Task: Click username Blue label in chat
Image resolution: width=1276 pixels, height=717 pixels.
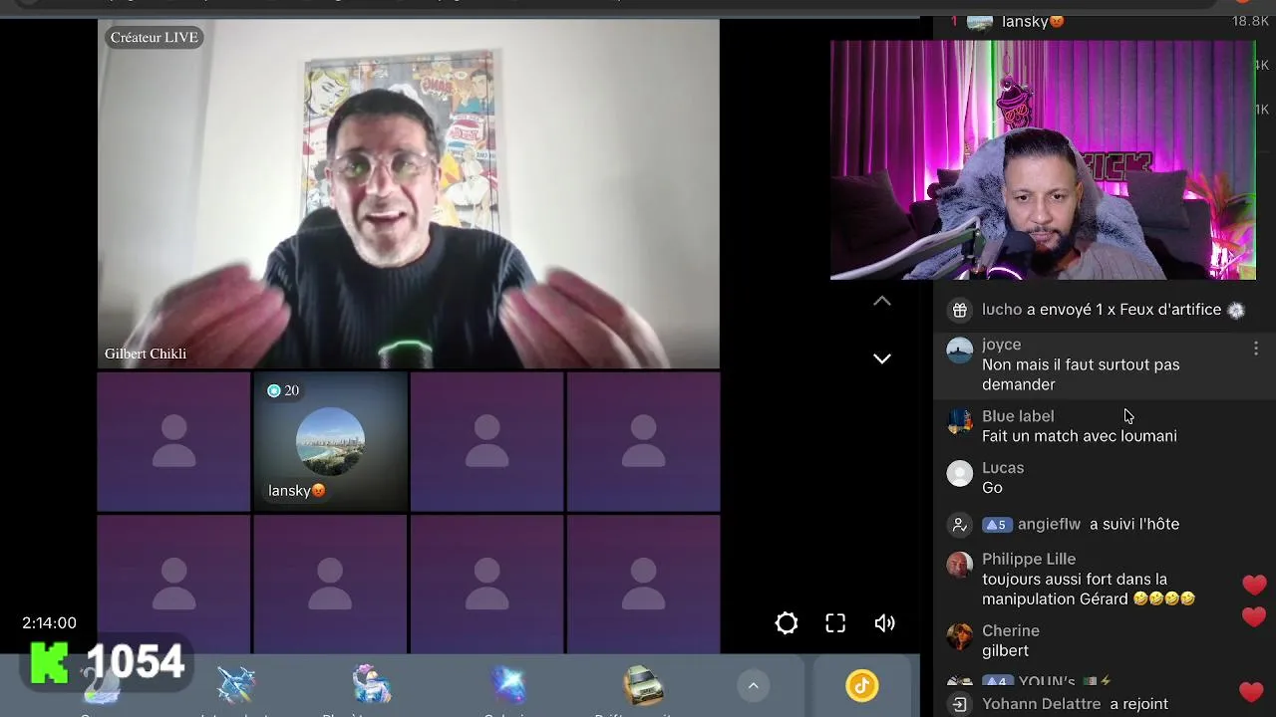Action: (1018, 416)
